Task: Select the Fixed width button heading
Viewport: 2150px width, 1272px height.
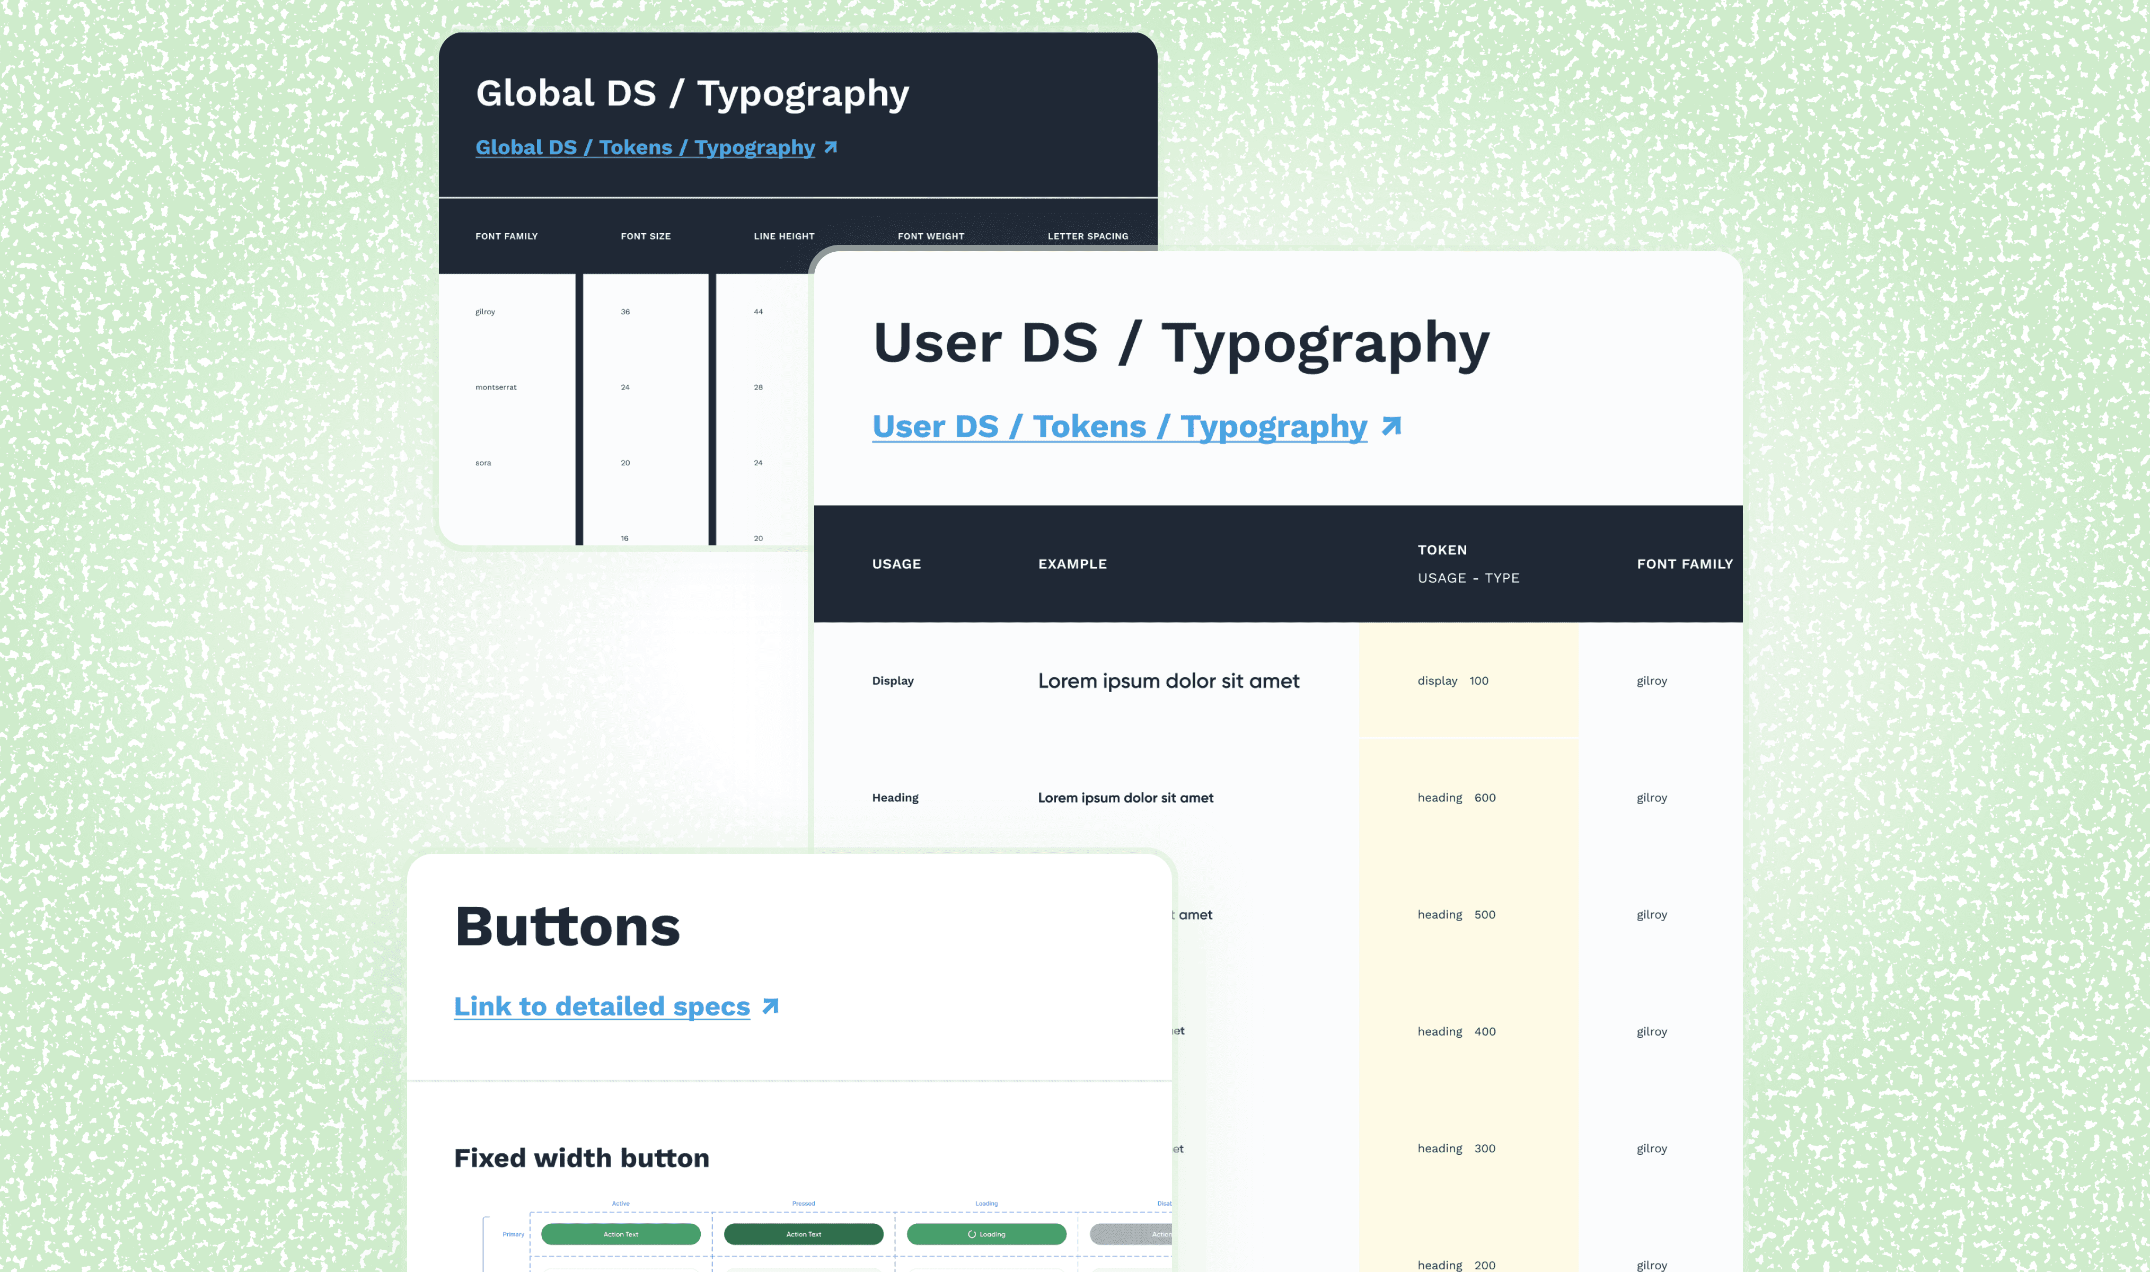Action: 581,1158
